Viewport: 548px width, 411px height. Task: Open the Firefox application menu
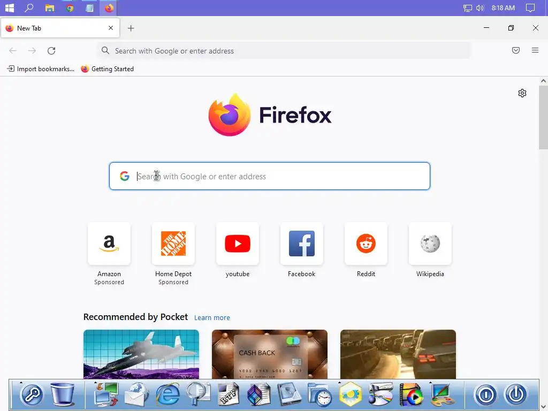(x=535, y=50)
